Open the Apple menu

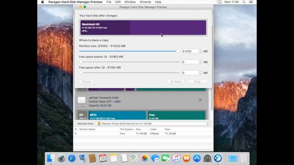(x=43, y=2)
